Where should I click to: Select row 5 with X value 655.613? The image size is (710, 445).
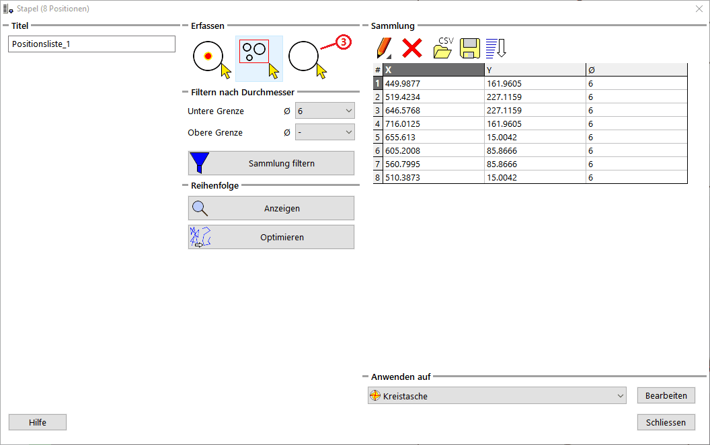[433, 137]
